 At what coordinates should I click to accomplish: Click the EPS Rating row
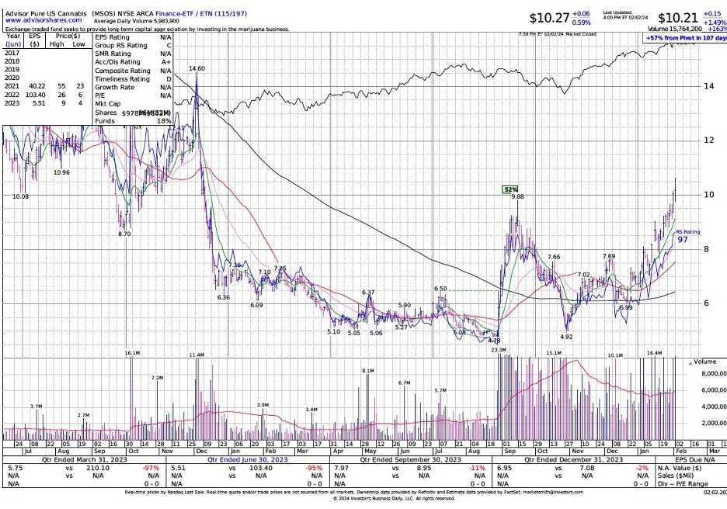click(x=133, y=37)
